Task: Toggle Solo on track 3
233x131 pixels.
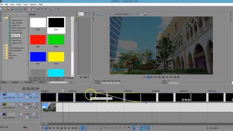Action: (x=37, y=104)
